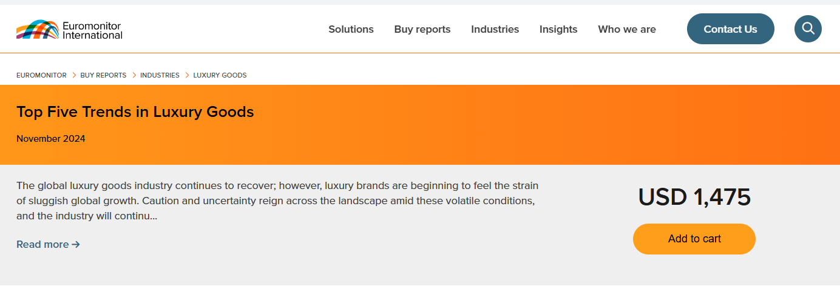The width and height of the screenshot is (840, 286).
Task: Go to the Insights menu item
Action: (558, 29)
